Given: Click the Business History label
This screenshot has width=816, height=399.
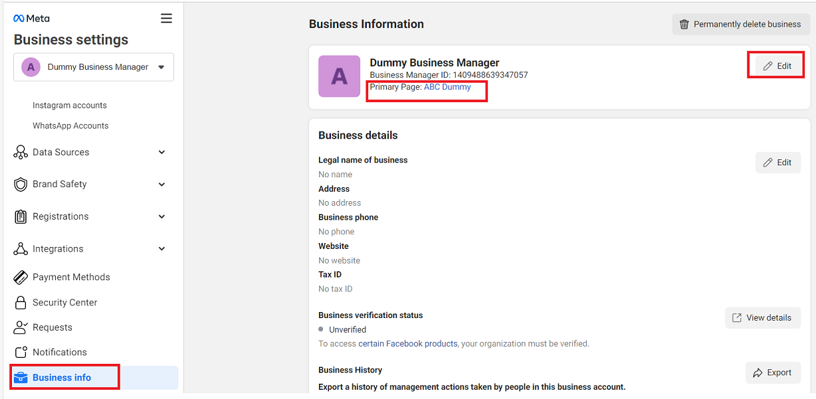Looking at the screenshot, I should click(x=350, y=370).
